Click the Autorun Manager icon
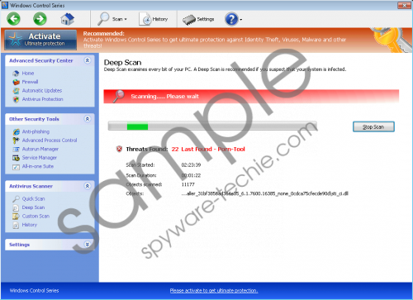Image resolution: width=413 pixels, height=300 pixels. pyautogui.click(x=16, y=149)
